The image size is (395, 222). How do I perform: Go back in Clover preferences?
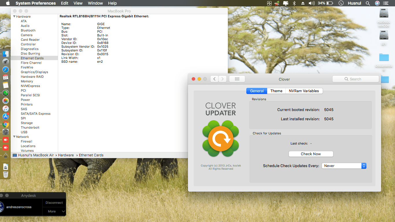[214, 79]
